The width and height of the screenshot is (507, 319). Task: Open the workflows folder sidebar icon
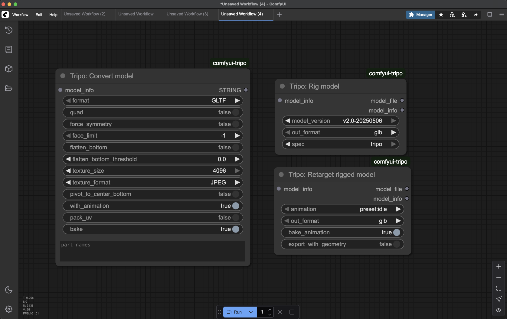pos(9,88)
